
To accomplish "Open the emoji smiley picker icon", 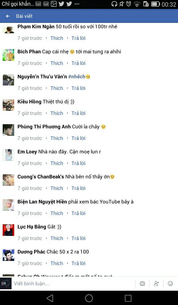I will click(170, 284).
